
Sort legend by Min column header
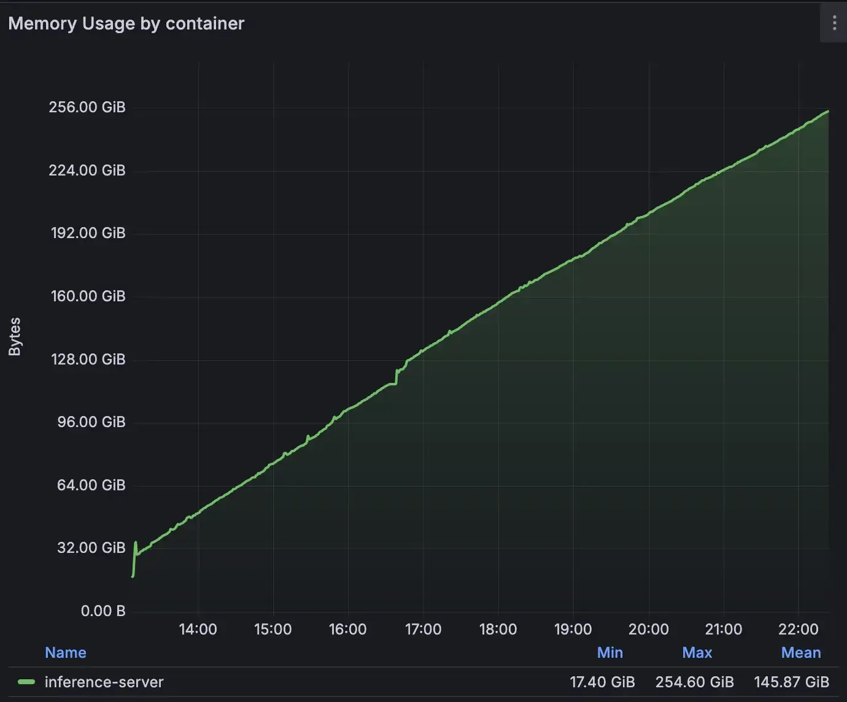(609, 652)
